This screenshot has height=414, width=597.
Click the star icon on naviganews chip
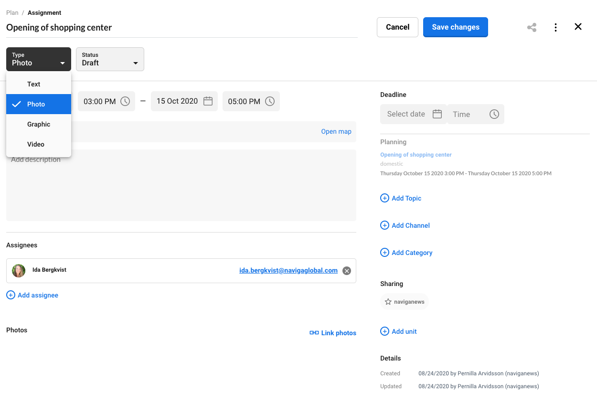388,302
